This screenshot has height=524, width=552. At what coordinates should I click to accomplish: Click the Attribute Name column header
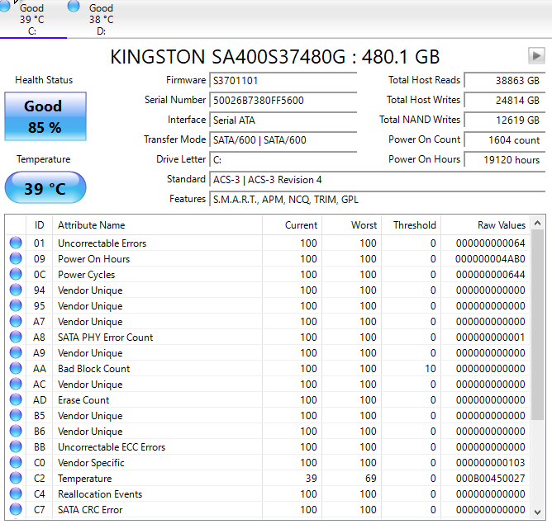157,225
